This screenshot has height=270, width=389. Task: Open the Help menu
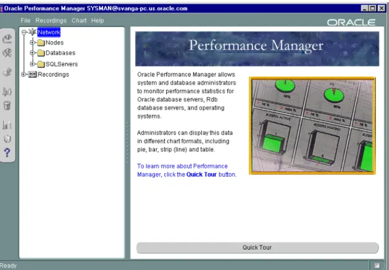click(x=98, y=20)
